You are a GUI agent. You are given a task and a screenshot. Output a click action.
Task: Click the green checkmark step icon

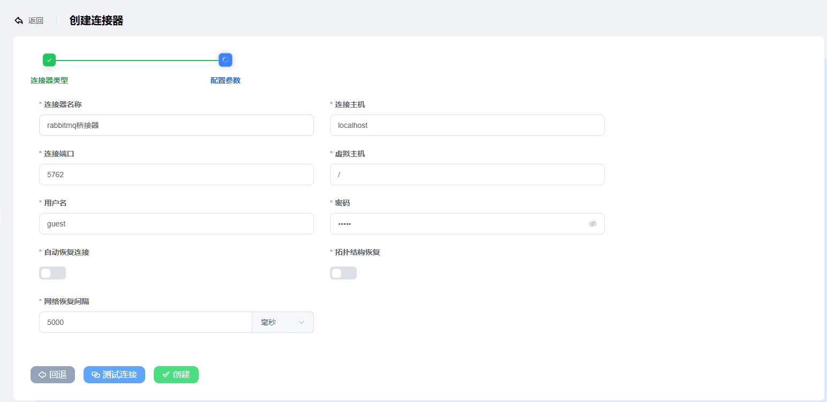49,60
